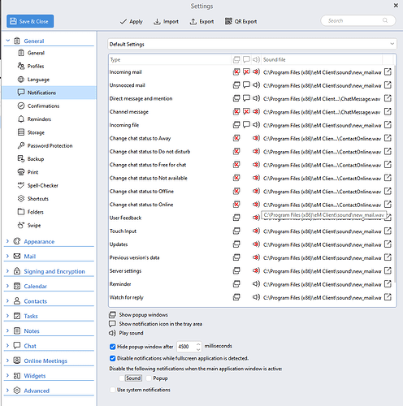Expand the Calendar section
The height and width of the screenshot is (406, 403).
pyautogui.click(x=7, y=286)
